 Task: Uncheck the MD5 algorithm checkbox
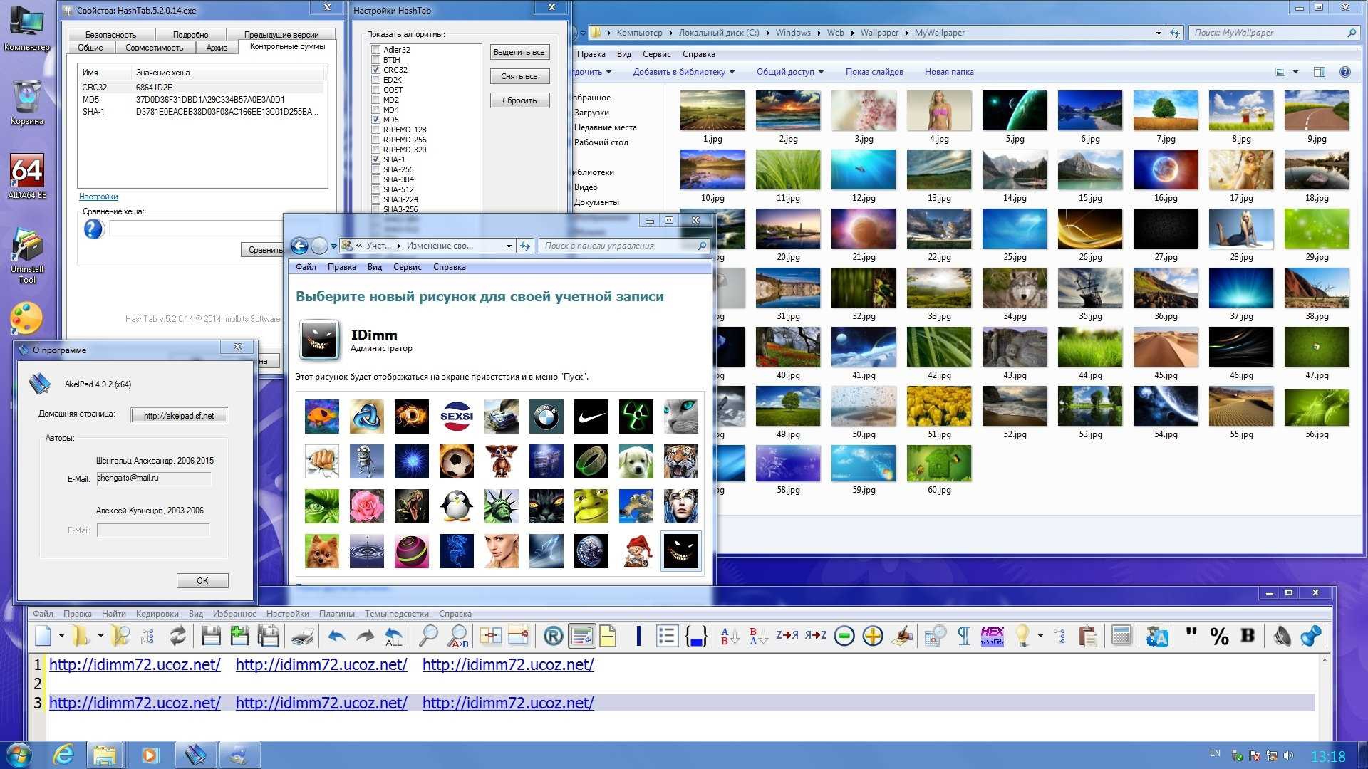click(x=375, y=120)
